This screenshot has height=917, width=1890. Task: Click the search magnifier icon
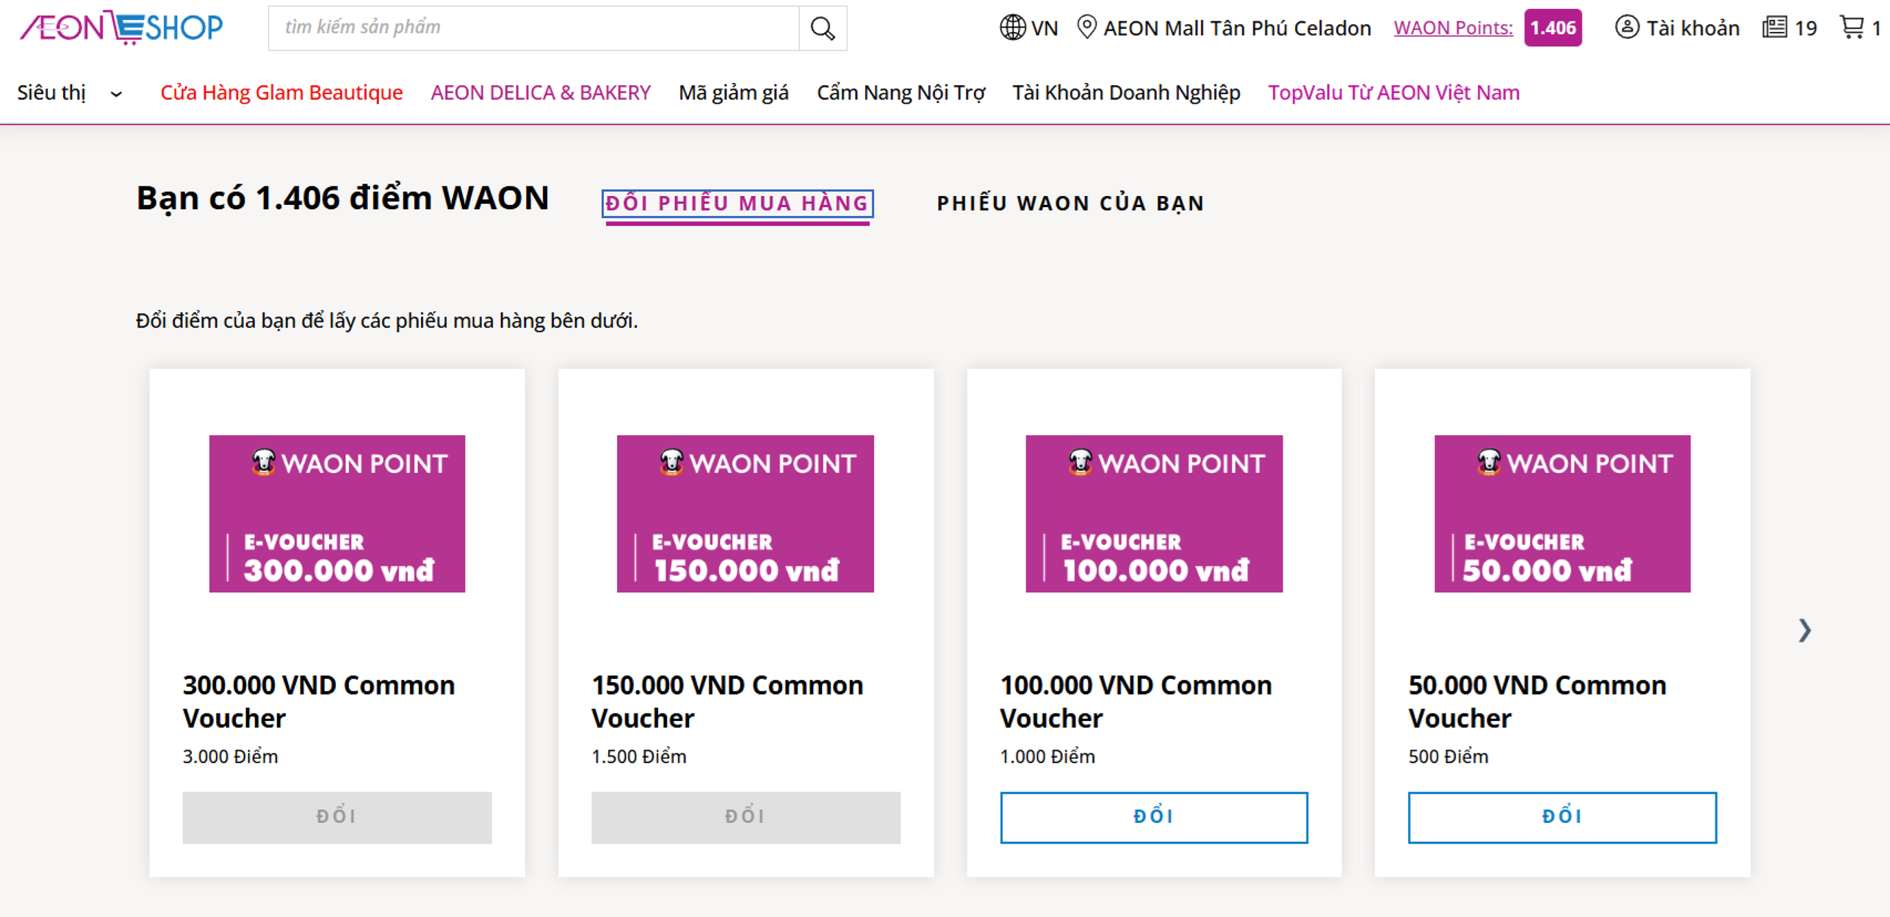pyautogui.click(x=822, y=28)
